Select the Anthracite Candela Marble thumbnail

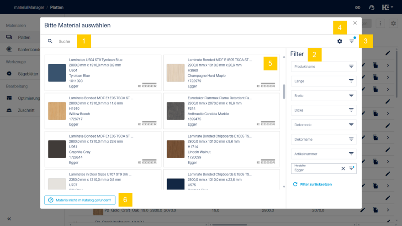(175, 111)
